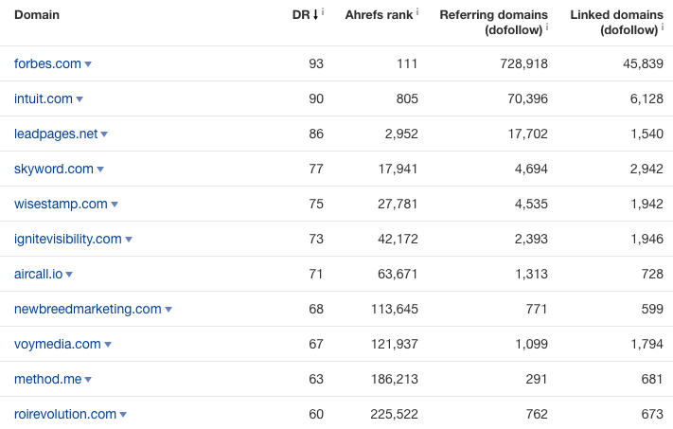The image size is (673, 429).
Task: Click leadpages.net Ahrefs rank 2,952
Action: coord(401,134)
